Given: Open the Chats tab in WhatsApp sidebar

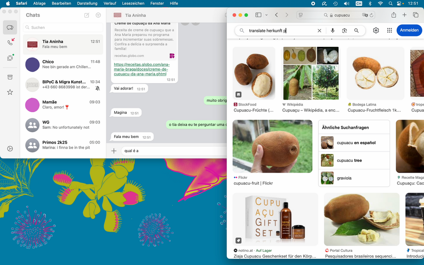Looking at the screenshot, I should tap(10, 27).
